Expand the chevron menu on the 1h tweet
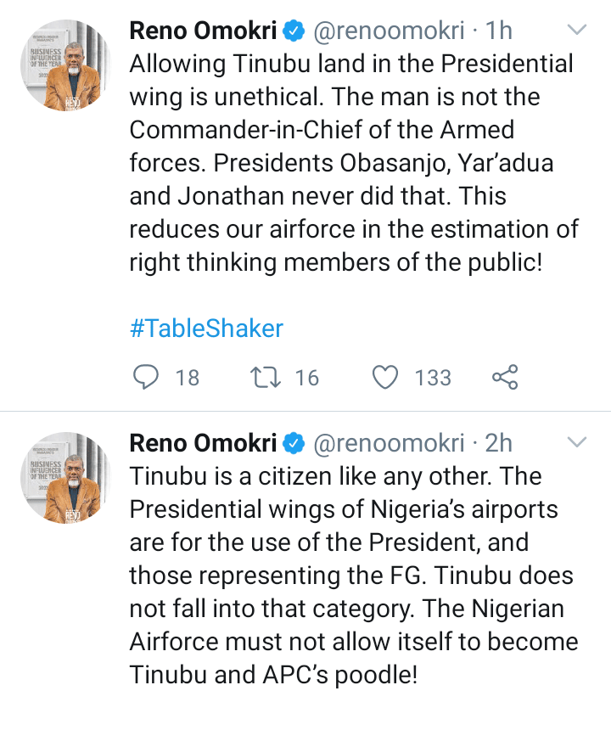Viewport: 611px width, 730px height. click(x=577, y=31)
